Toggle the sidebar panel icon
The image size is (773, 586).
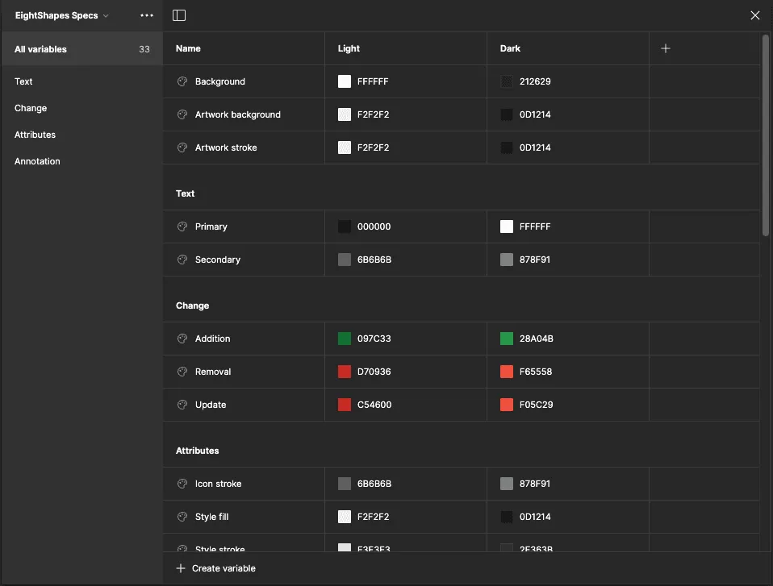[x=179, y=15]
